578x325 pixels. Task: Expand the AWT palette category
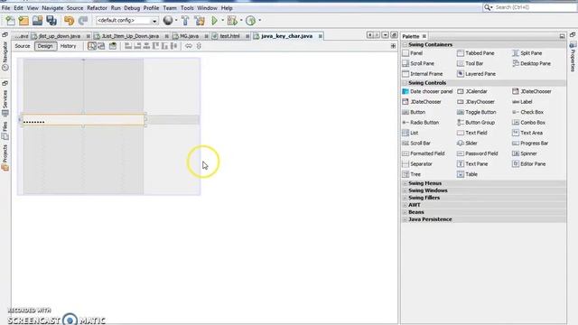406,205
